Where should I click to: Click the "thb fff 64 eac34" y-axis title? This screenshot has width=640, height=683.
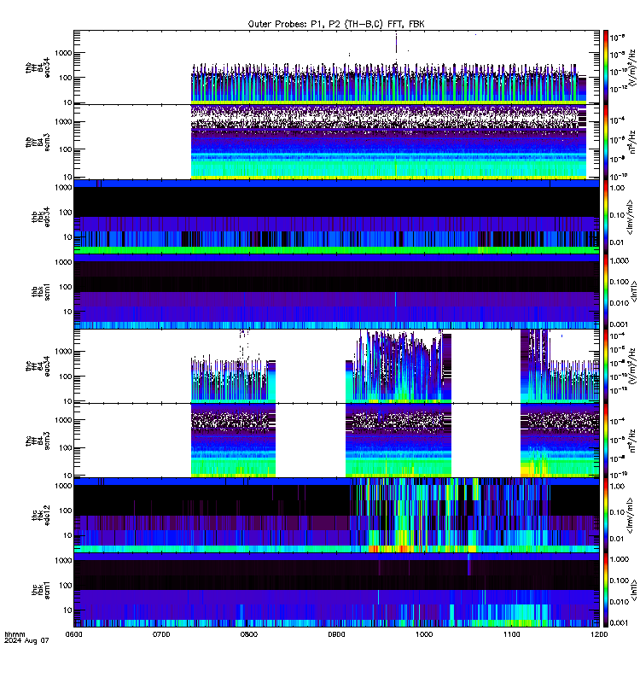point(38,67)
